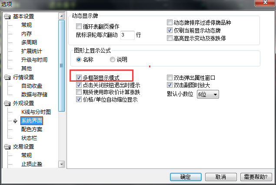Open the 默认小数位 dropdown

tap(208, 94)
